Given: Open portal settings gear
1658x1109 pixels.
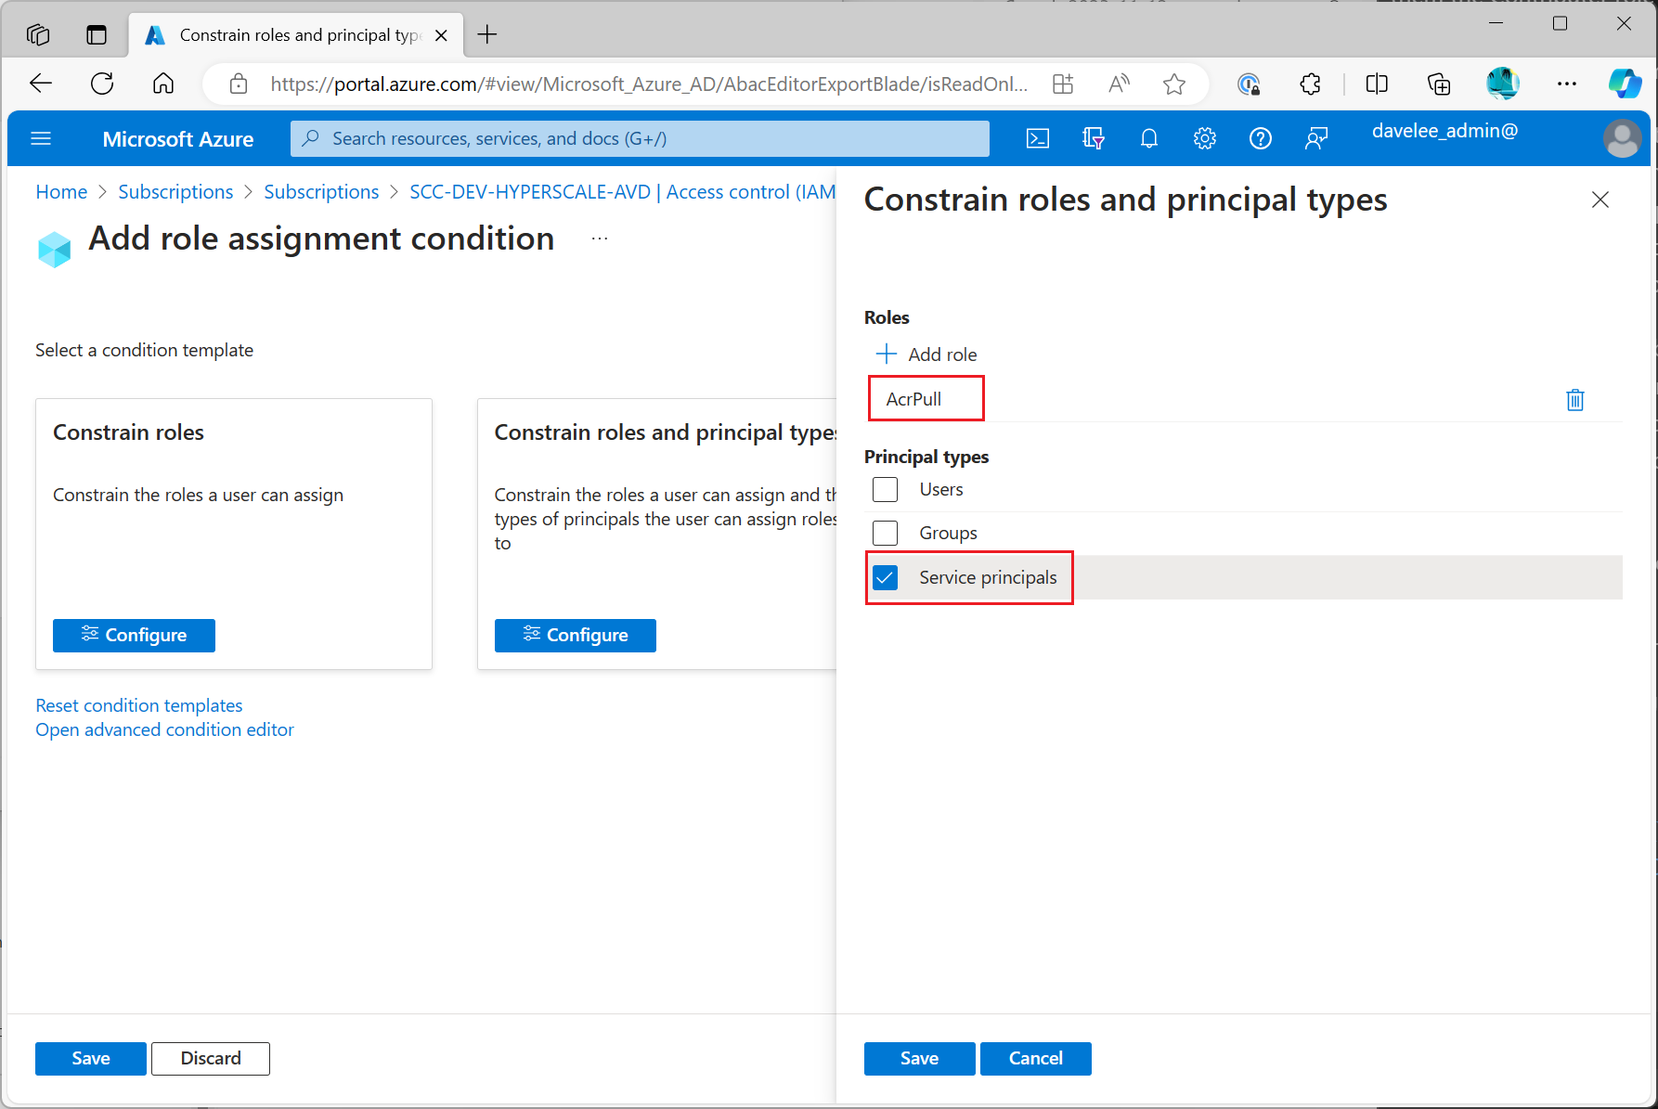Looking at the screenshot, I should pos(1204,139).
